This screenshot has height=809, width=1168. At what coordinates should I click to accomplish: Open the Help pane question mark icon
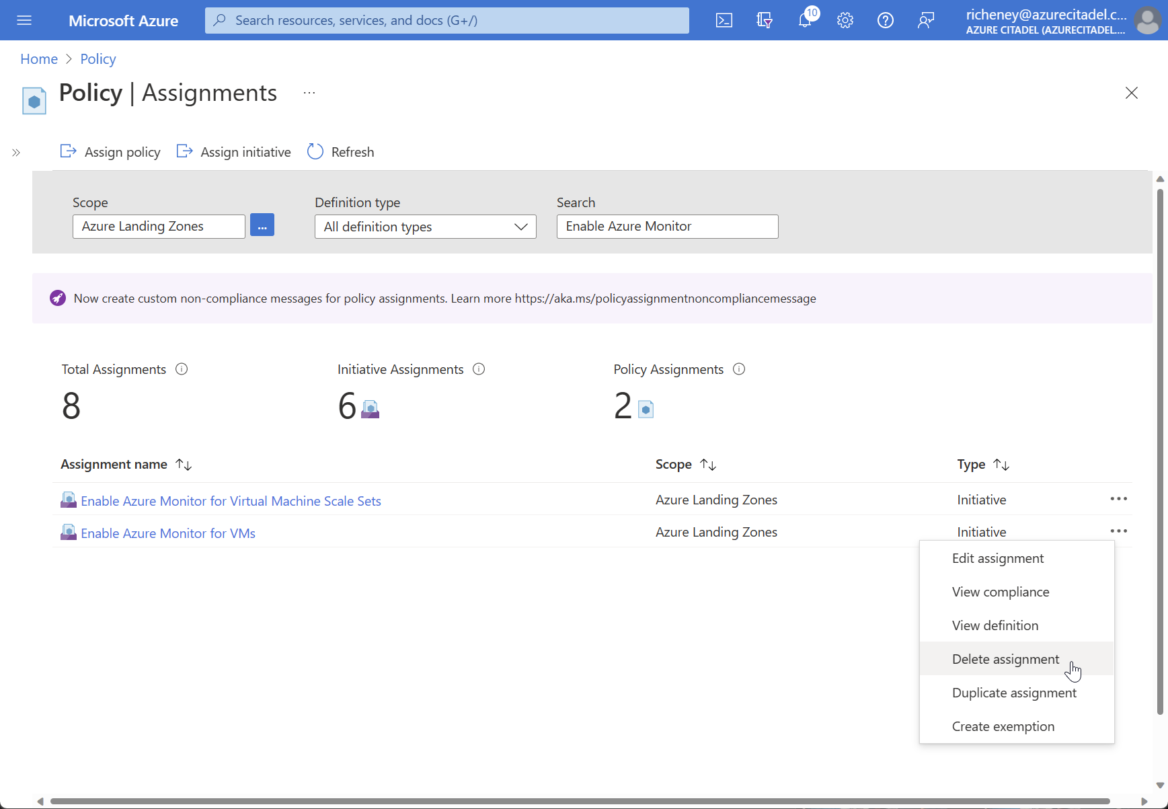pyautogui.click(x=886, y=20)
